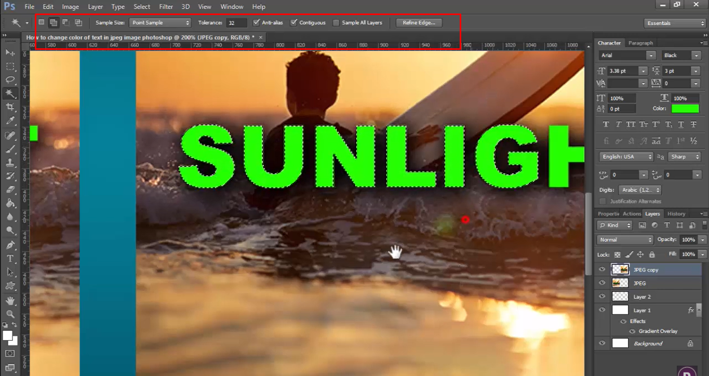This screenshot has height=376, width=709.
Task: Disable the Anti-alias option
Action: click(256, 22)
